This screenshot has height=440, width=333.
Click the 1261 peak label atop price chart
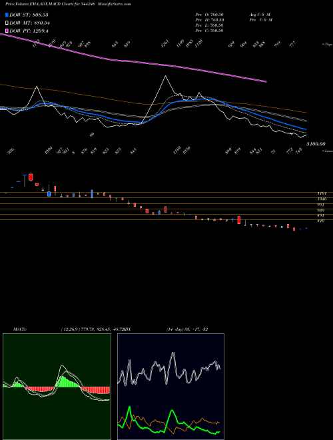coord(165,44)
